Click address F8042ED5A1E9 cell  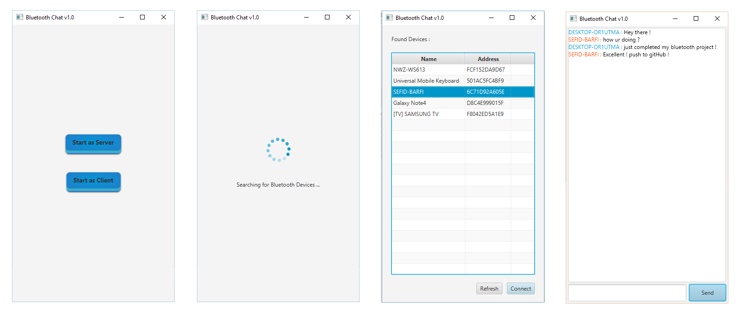coord(488,114)
